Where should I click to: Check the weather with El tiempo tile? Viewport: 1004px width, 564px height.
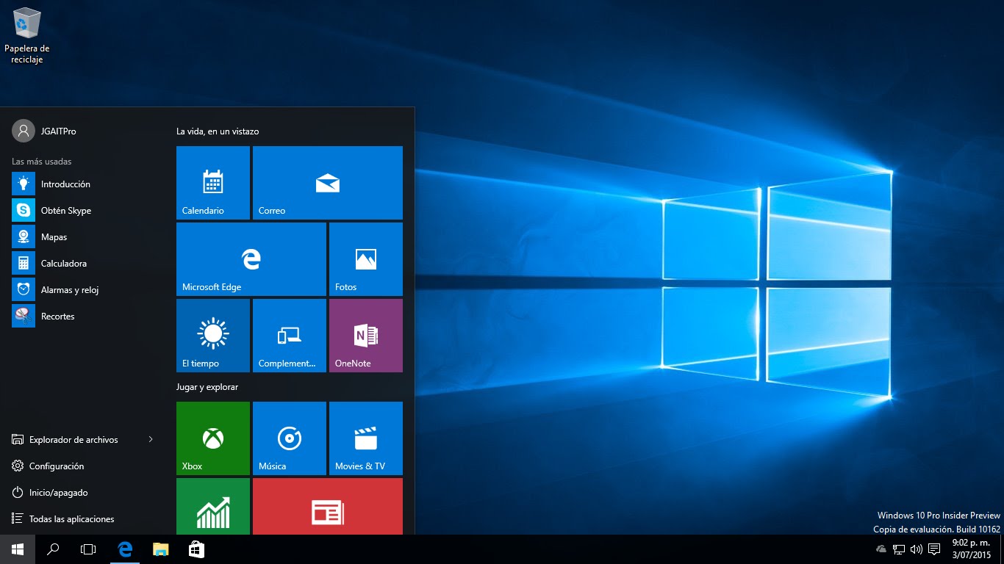point(212,335)
